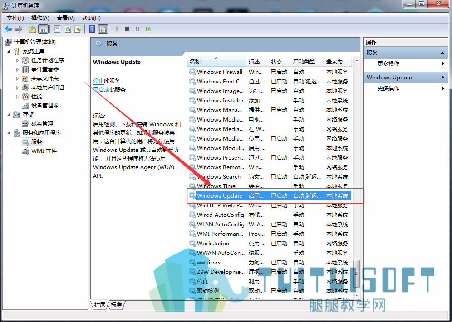Click the Export list toolbar icon

[x=78, y=29]
